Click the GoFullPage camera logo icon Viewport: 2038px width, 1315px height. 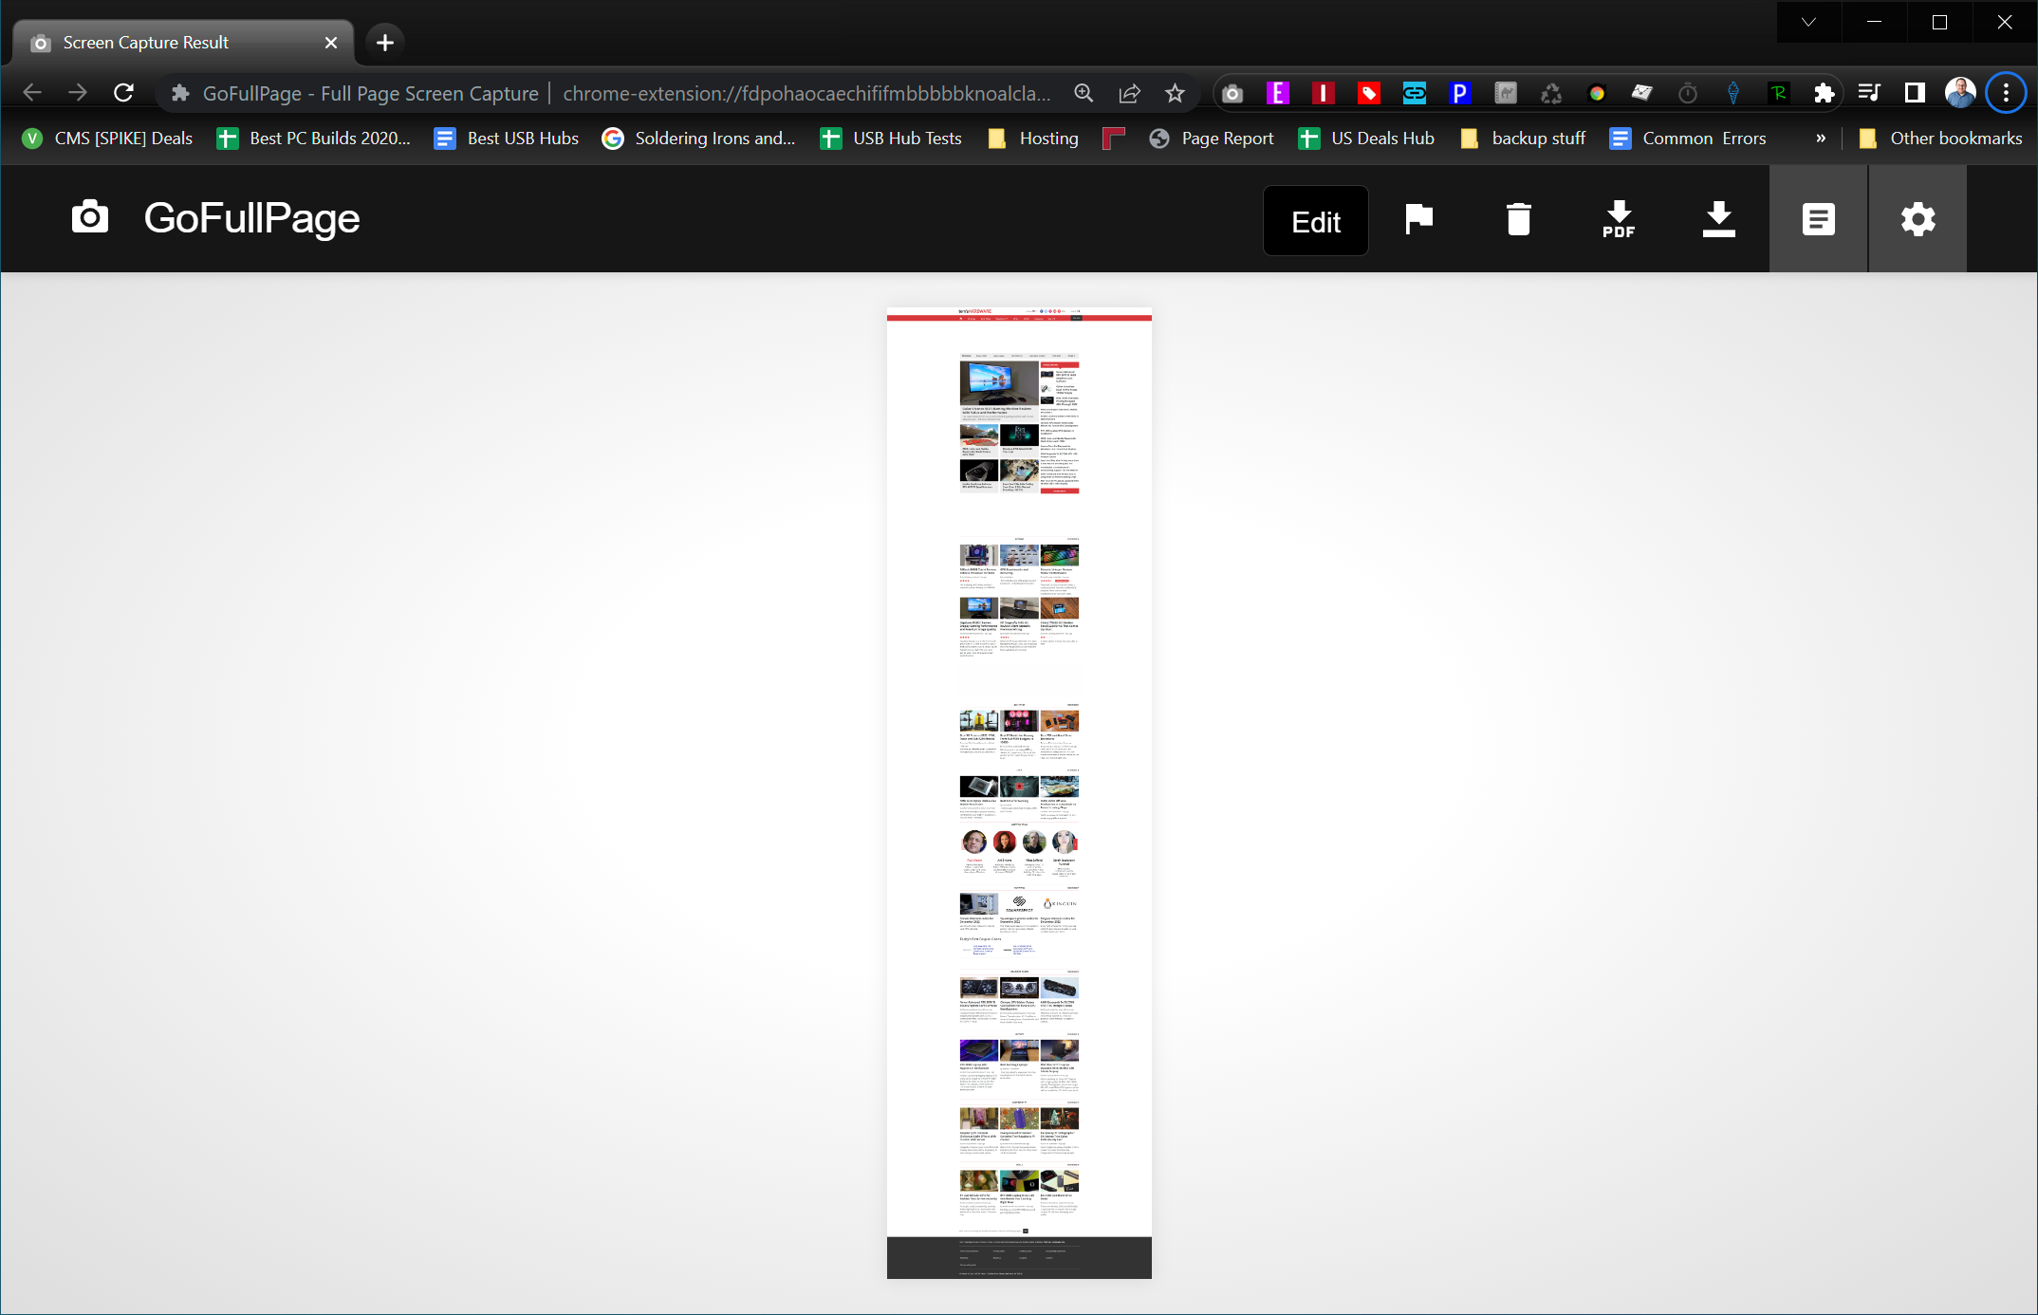point(91,218)
